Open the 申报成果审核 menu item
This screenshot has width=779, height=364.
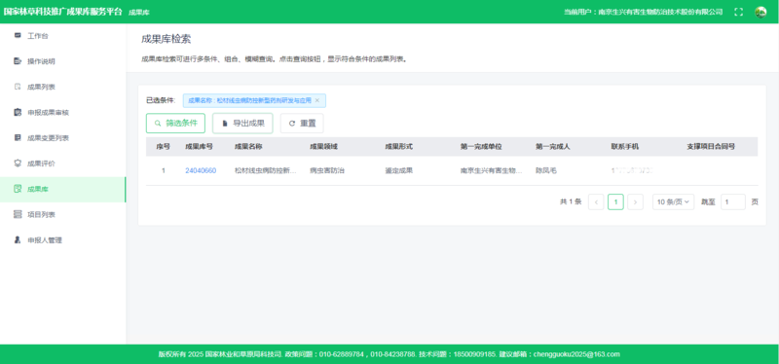(x=62, y=112)
